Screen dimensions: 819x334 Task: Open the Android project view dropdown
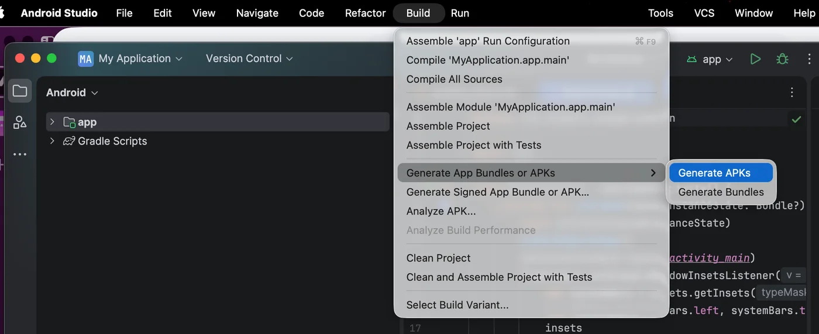click(x=73, y=92)
